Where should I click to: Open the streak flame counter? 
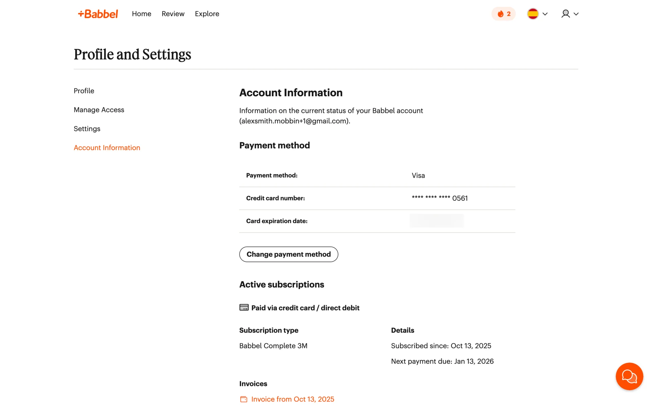(503, 14)
